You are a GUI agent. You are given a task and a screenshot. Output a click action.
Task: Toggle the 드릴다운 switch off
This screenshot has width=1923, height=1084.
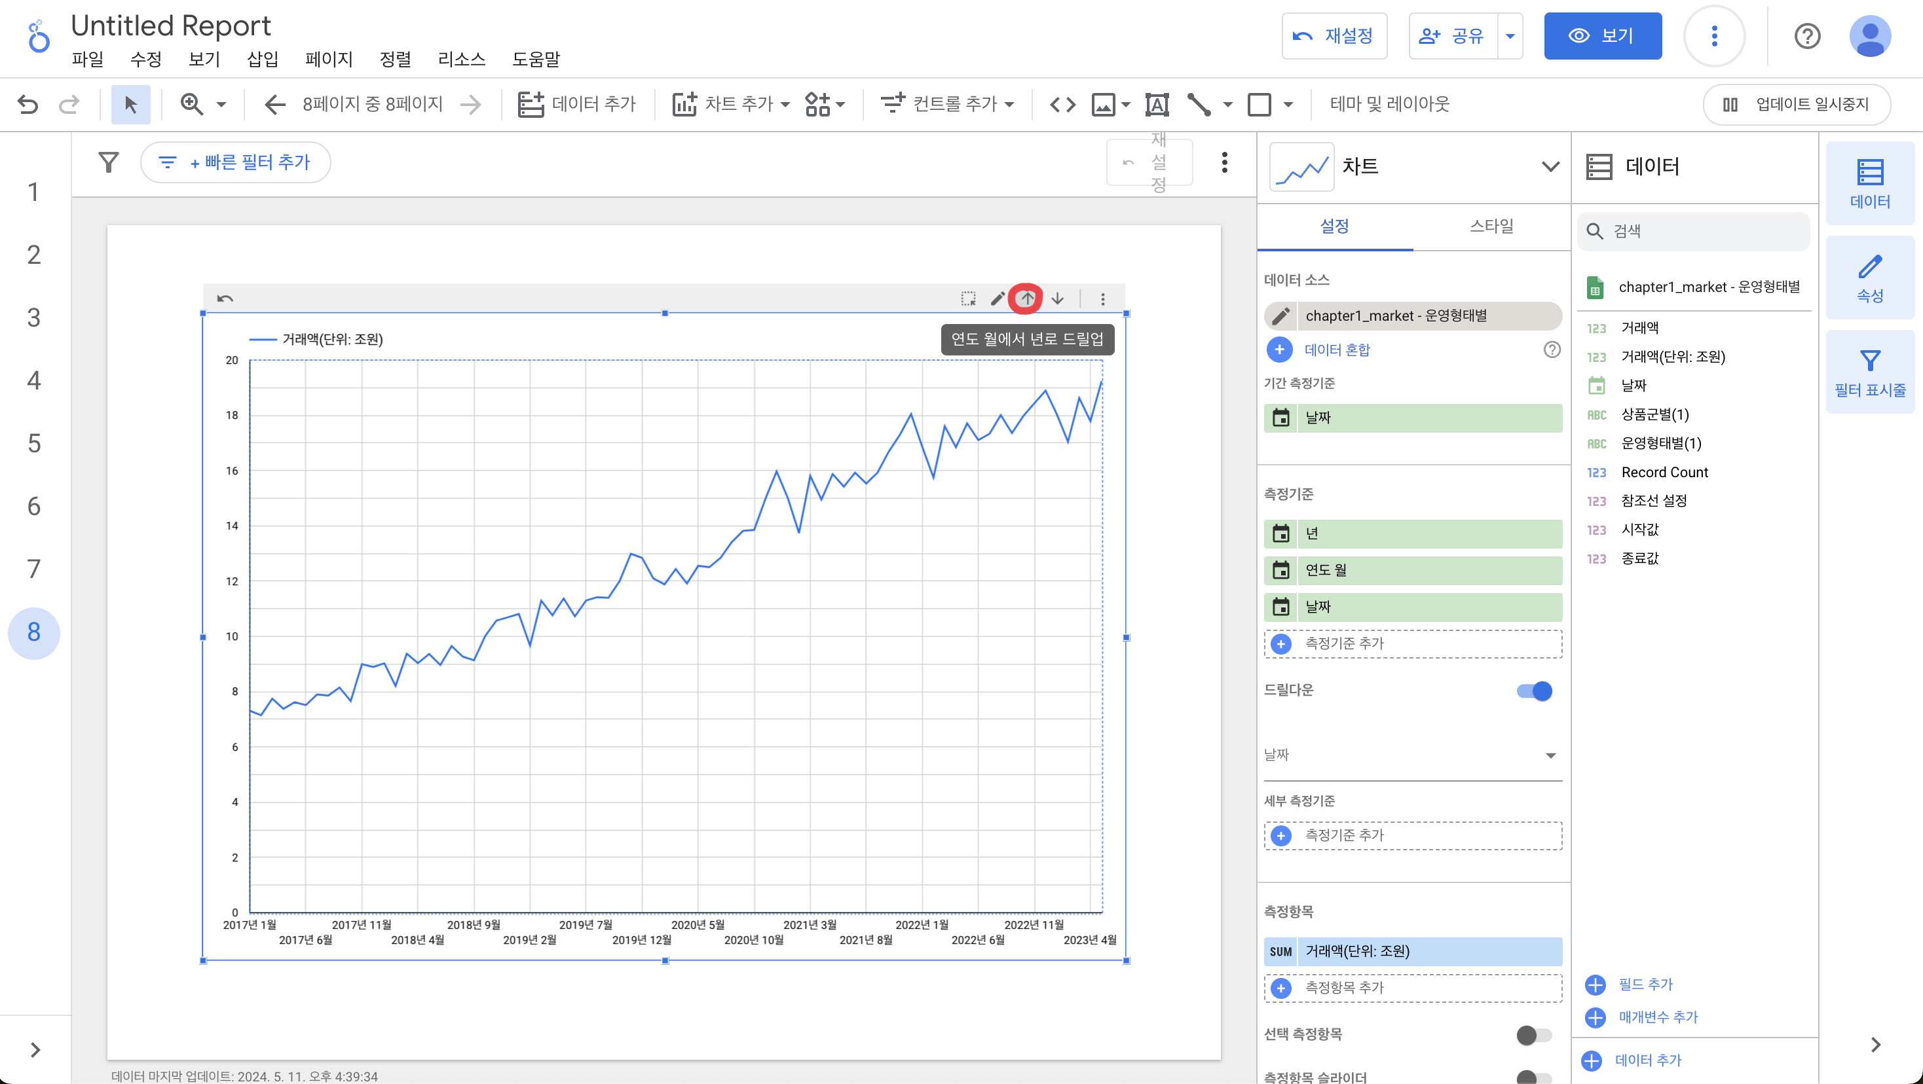pyautogui.click(x=1533, y=691)
